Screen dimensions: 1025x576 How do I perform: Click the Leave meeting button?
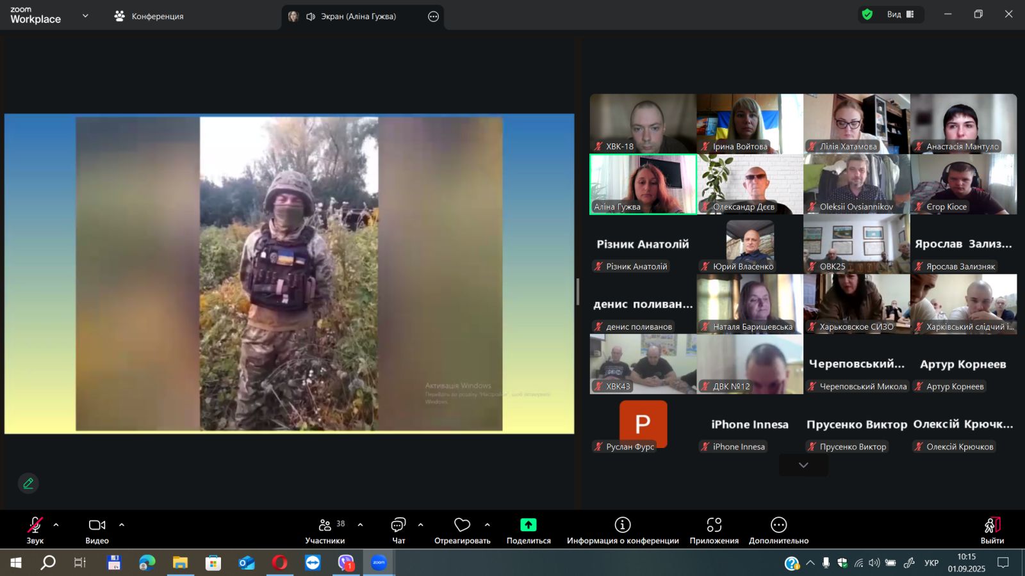pos(992,531)
